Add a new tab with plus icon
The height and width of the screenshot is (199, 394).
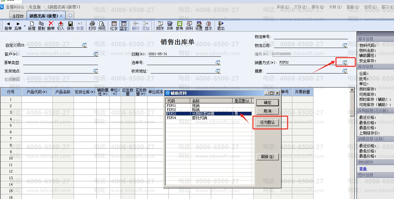click(70, 15)
